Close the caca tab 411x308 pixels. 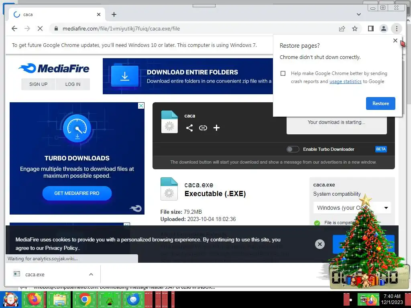point(99,14)
